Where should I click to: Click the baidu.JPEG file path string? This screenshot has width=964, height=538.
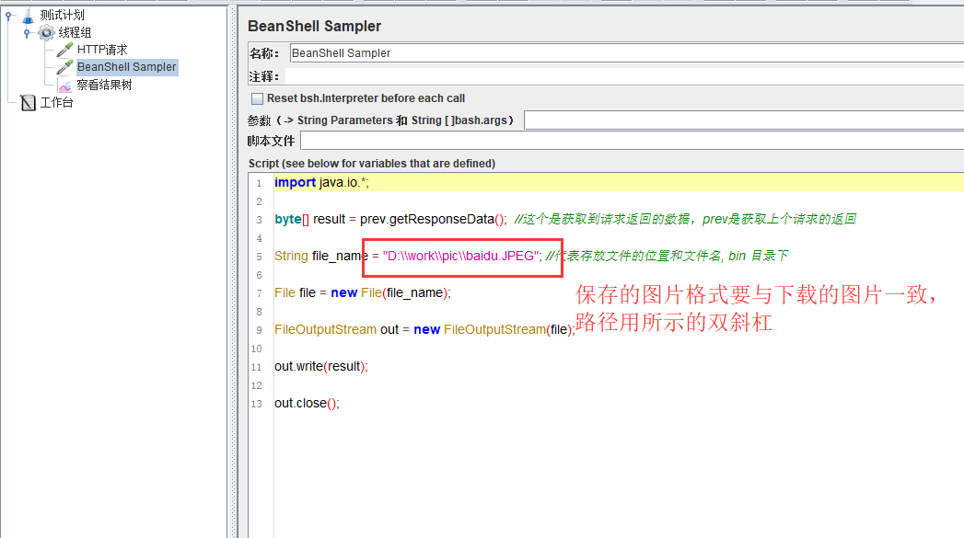461,256
